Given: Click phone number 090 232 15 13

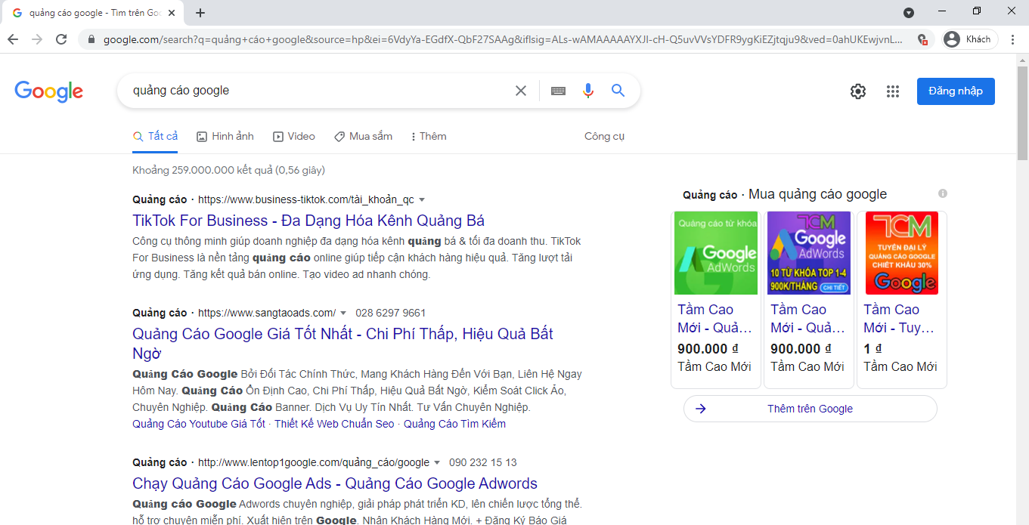Looking at the screenshot, I should [483, 462].
